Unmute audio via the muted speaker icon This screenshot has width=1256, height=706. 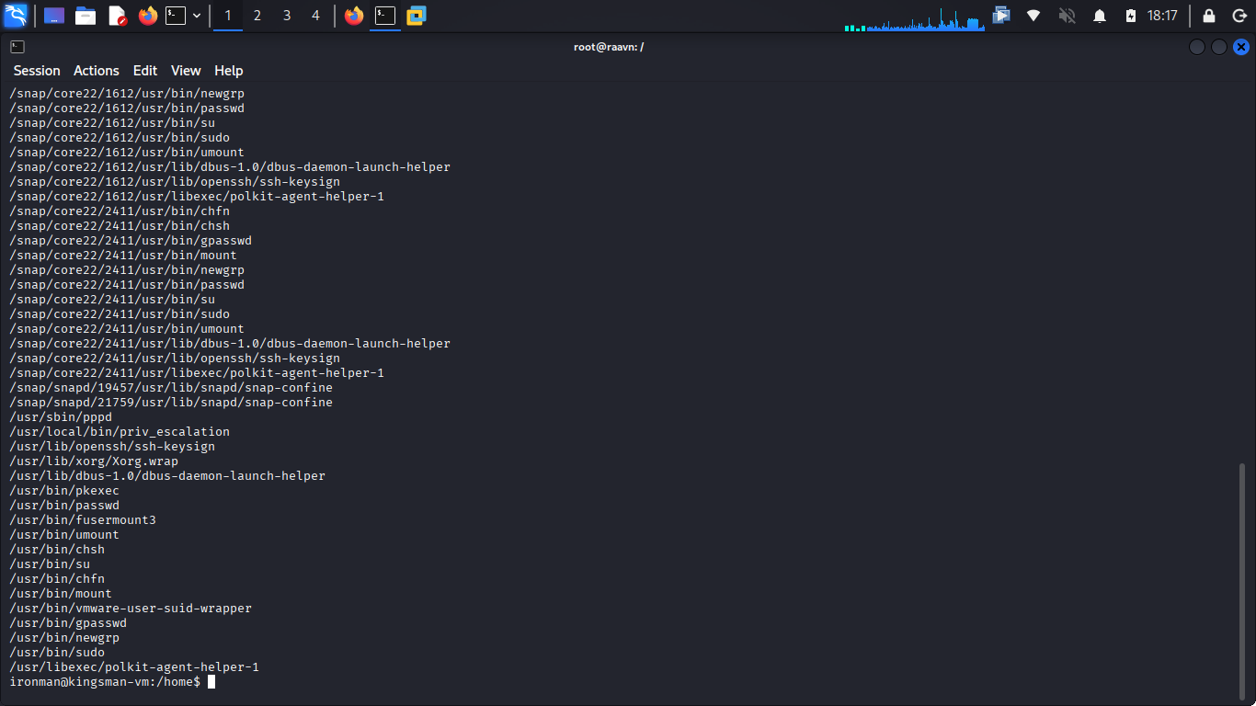pos(1067,16)
